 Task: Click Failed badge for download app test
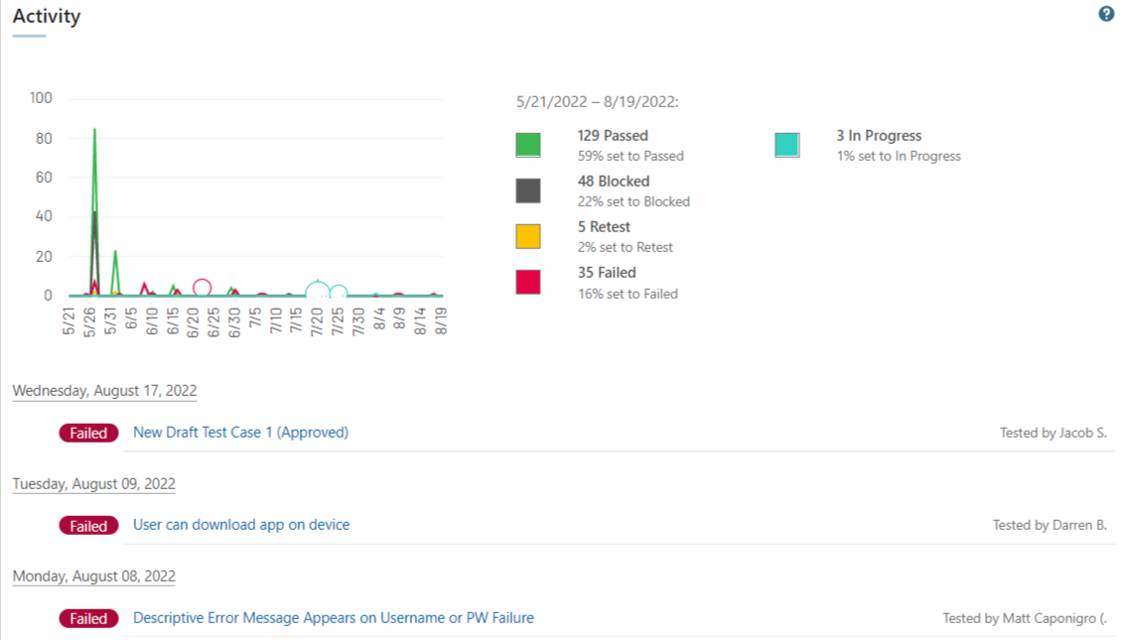coord(88,526)
